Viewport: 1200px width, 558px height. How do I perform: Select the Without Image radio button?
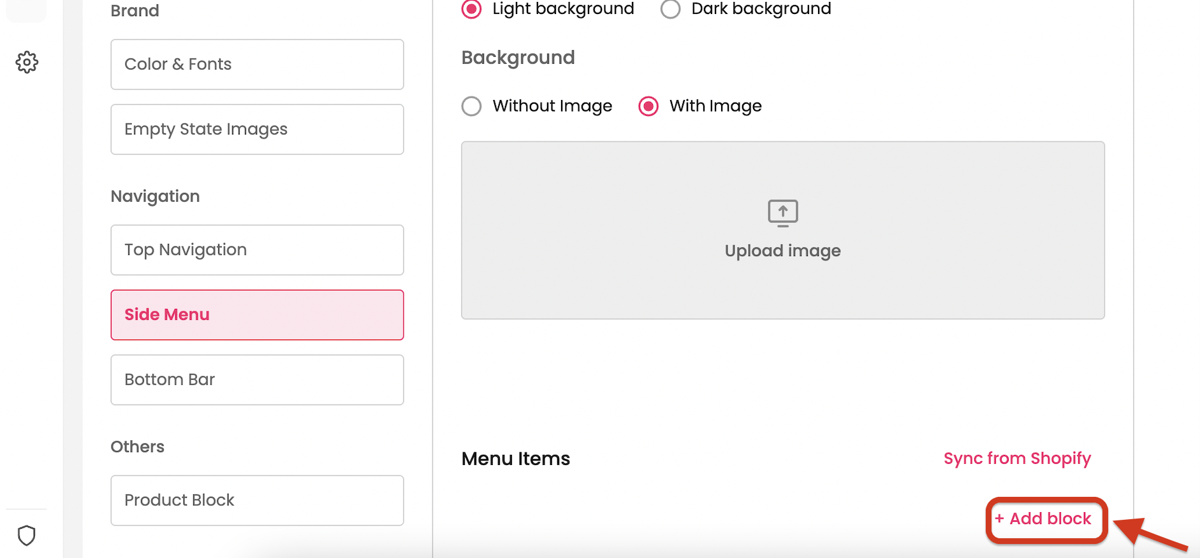472,106
